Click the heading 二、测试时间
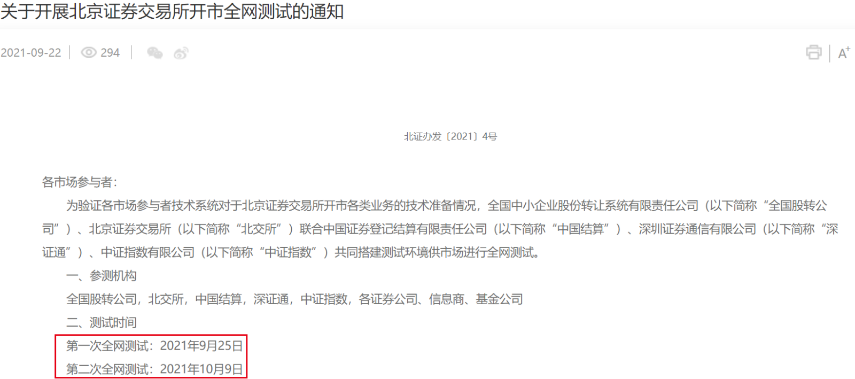The height and width of the screenshot is (379, 855). [x=102, y=323]
